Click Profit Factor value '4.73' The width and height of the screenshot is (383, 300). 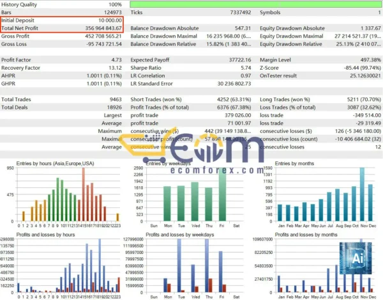tap(117, 60)
